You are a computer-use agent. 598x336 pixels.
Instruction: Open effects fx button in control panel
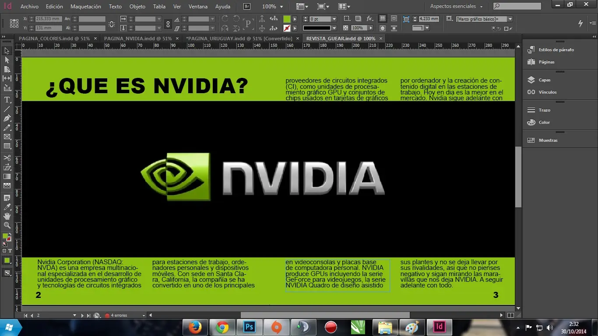tap(369, 19)
